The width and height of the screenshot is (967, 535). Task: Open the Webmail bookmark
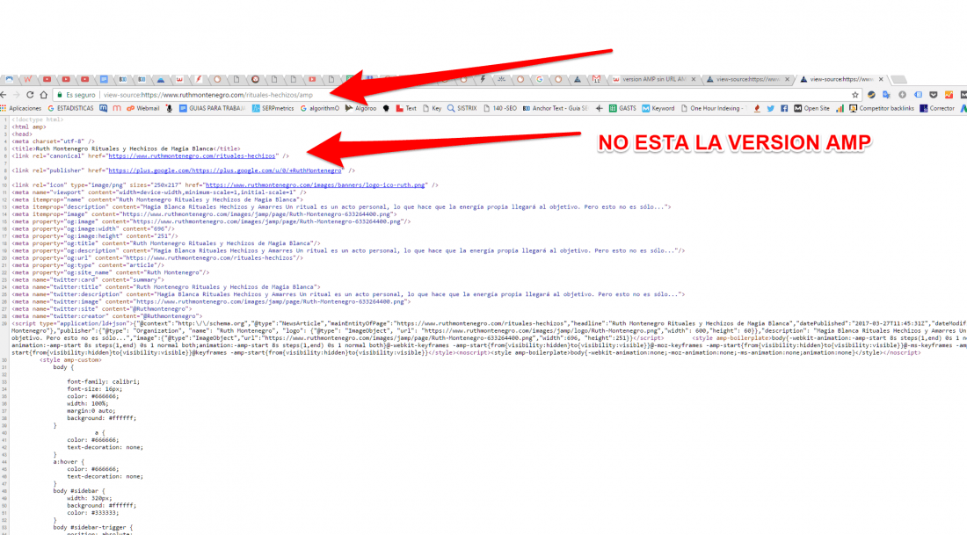tap(142, 108)
